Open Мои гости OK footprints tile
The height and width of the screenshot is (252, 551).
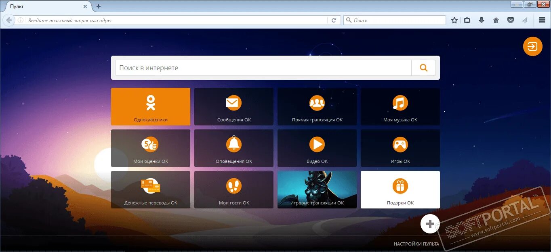tap(234, 190)
